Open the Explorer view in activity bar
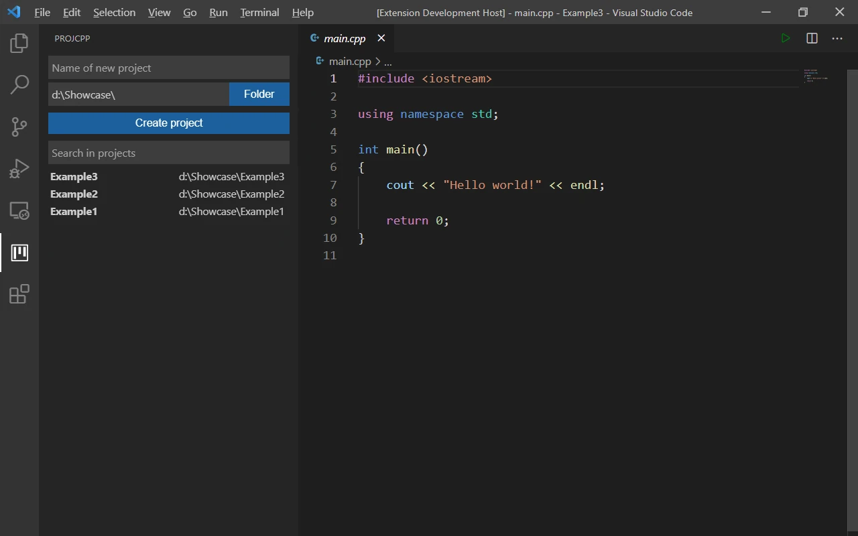858x536 pixels. tap(19, 44)
